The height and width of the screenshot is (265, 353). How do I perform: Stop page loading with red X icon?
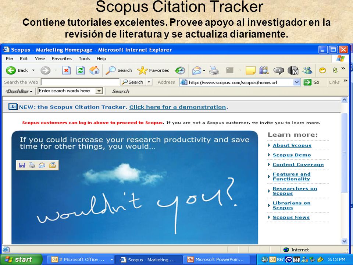66,70
